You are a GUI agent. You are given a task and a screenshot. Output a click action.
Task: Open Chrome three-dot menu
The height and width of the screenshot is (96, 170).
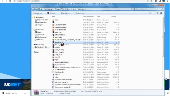point(168,1)
